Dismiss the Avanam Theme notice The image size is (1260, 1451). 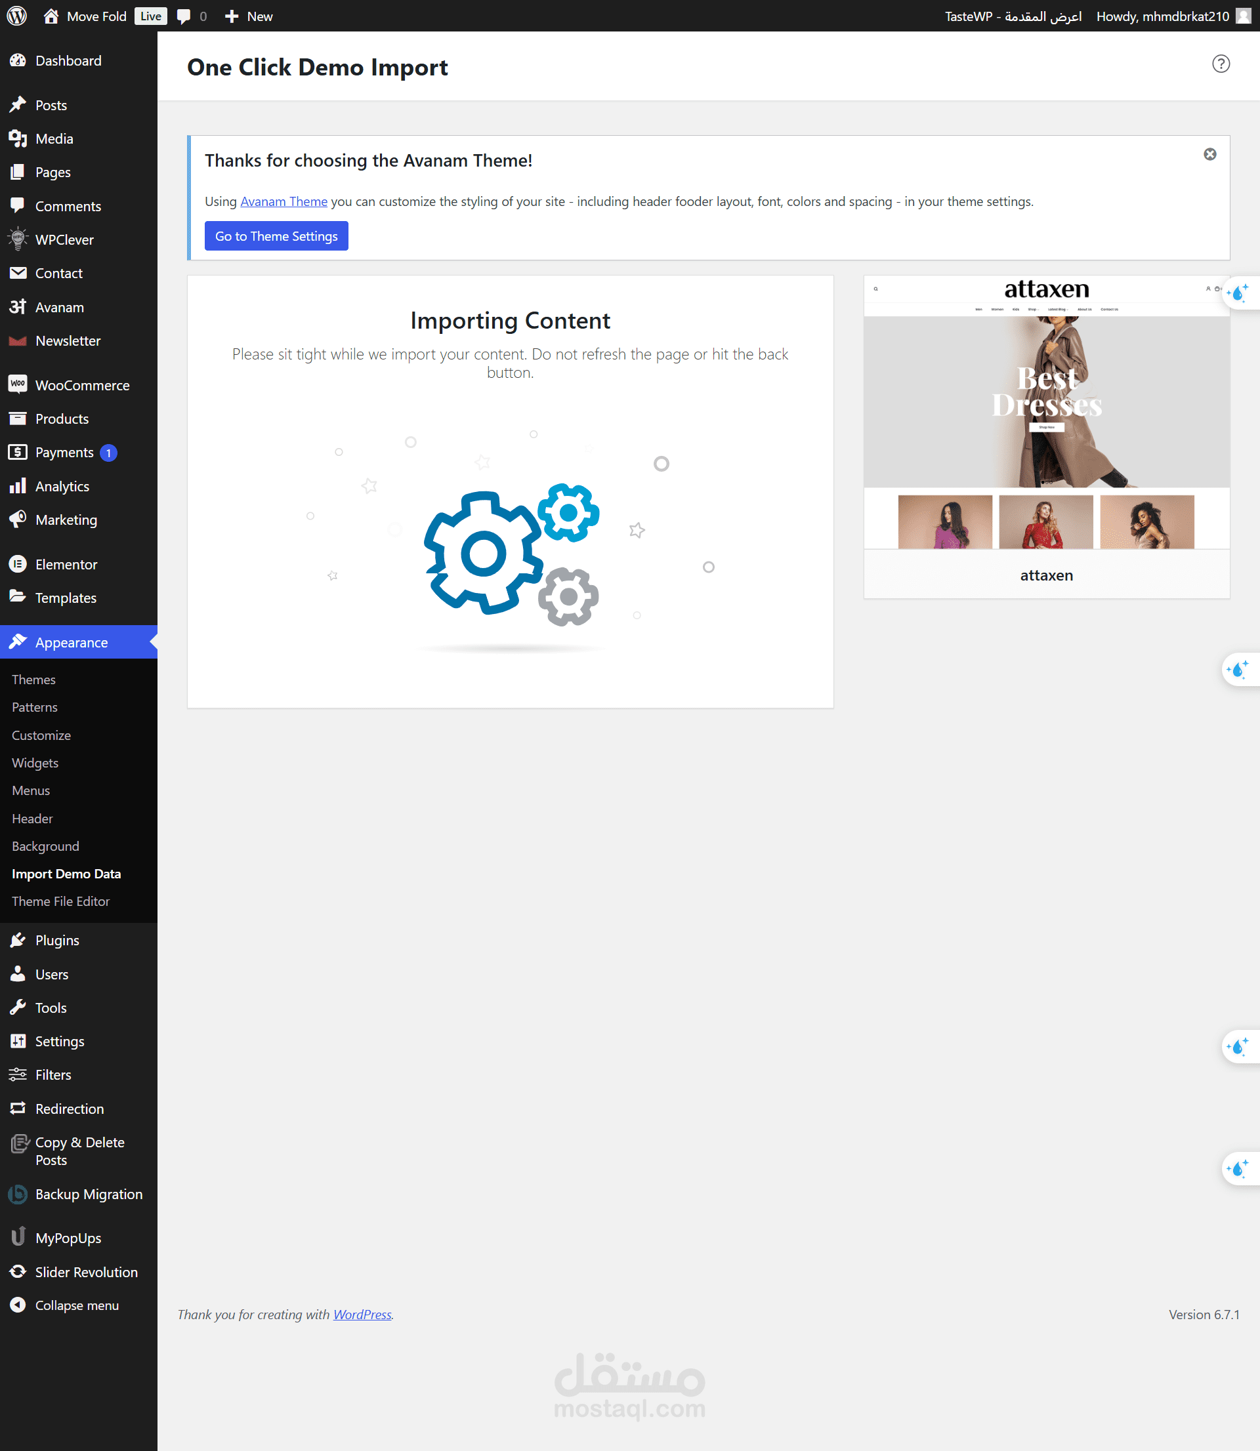point(1209,154)
